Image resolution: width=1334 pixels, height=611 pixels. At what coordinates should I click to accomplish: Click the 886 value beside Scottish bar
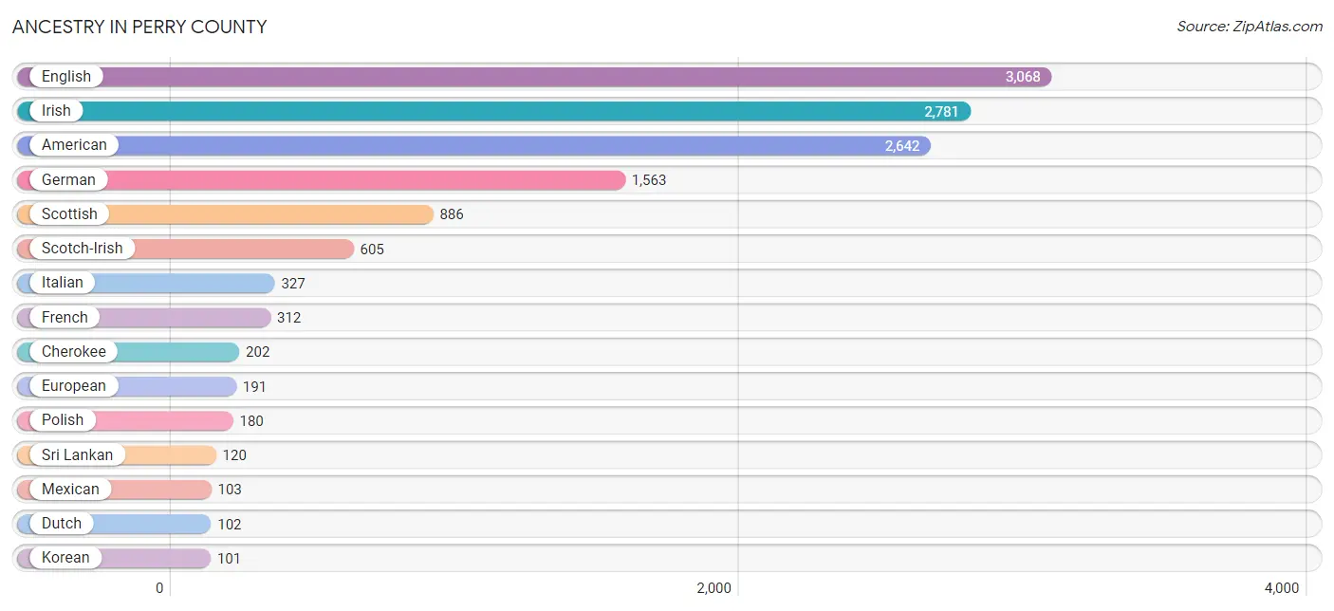click(452, 214)
